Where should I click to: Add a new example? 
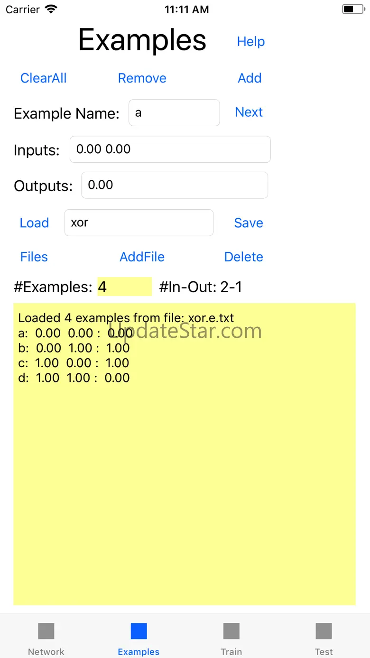tap(250, 78)
